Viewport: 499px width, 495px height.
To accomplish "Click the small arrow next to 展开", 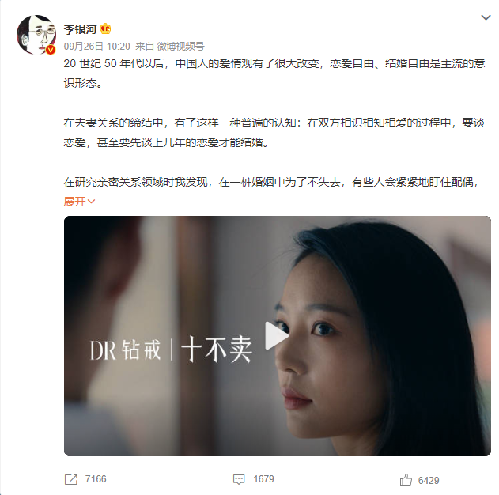I will 91,202.
